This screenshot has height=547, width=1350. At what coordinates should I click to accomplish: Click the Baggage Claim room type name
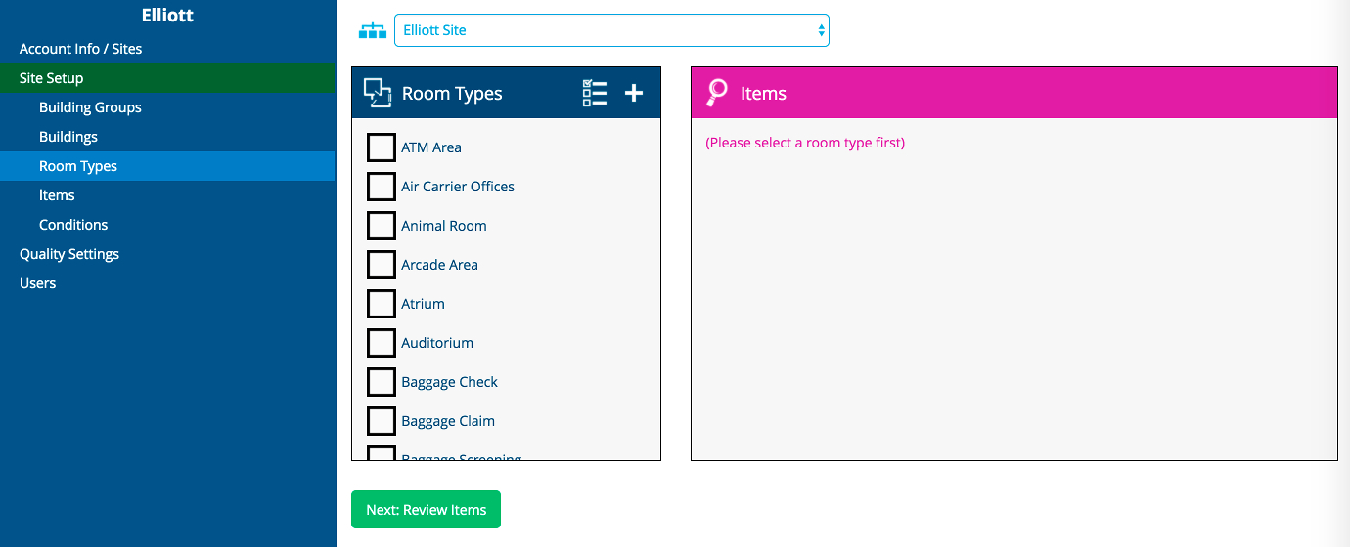448,421
